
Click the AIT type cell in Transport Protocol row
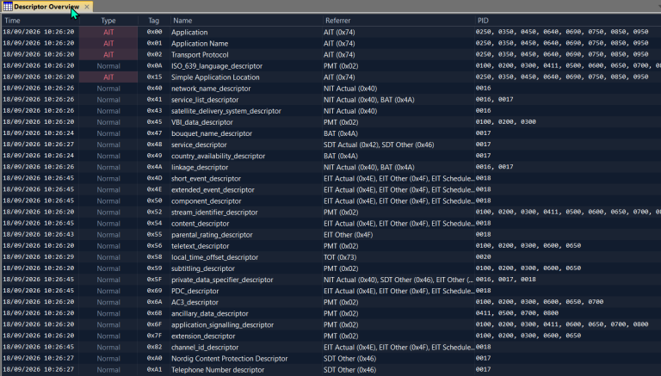[x=108, y=55]
